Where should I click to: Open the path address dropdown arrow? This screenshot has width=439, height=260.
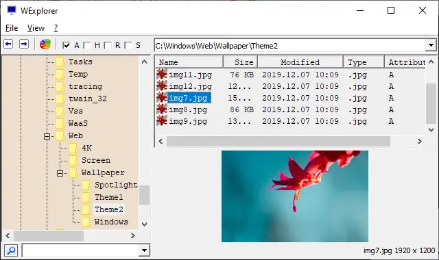click(x=431, y=45)
